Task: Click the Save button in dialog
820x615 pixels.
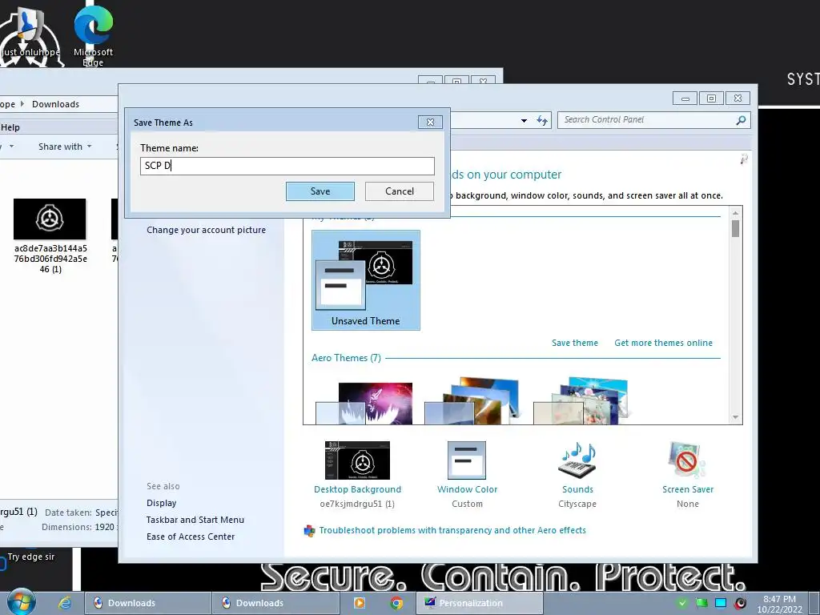Action: tap(320, 191)
